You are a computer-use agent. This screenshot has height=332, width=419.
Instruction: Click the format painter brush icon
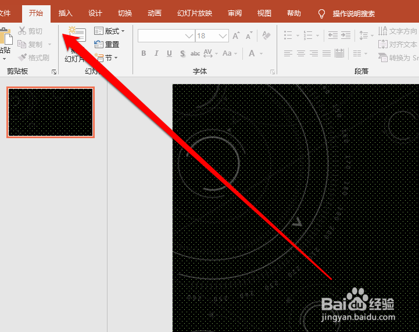pos(22,57)
